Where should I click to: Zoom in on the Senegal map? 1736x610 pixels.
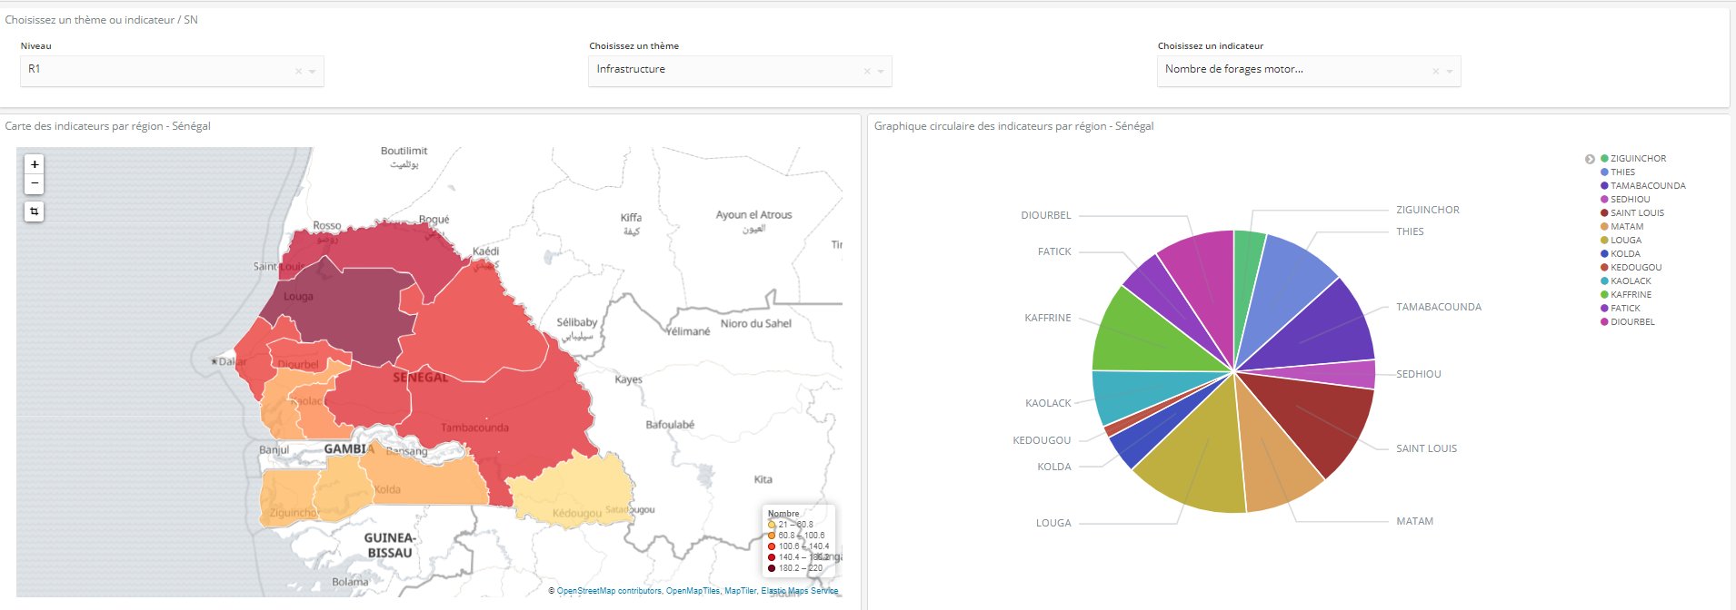pos(35,164)
